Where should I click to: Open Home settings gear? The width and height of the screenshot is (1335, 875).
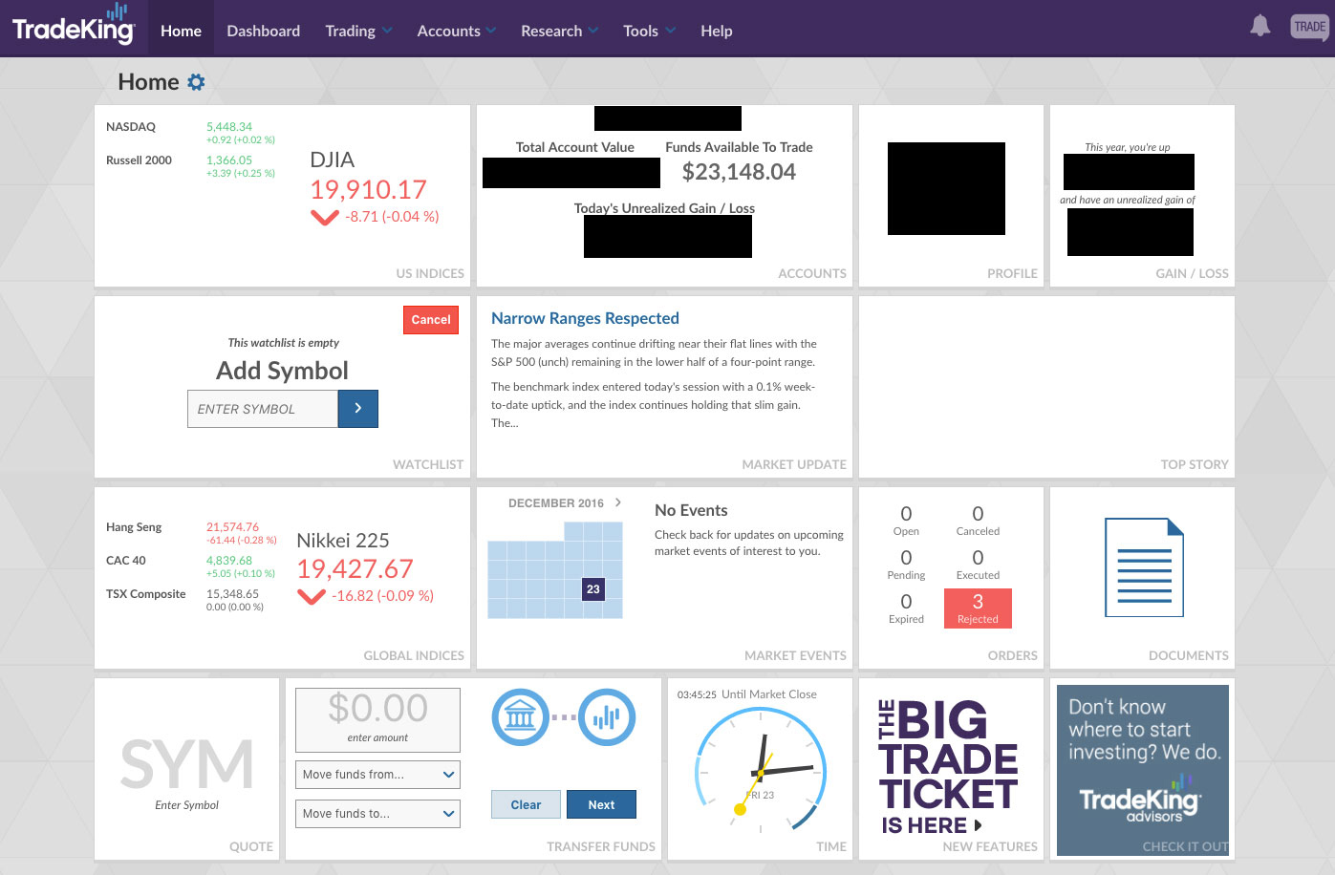click(x=196, y=82)
